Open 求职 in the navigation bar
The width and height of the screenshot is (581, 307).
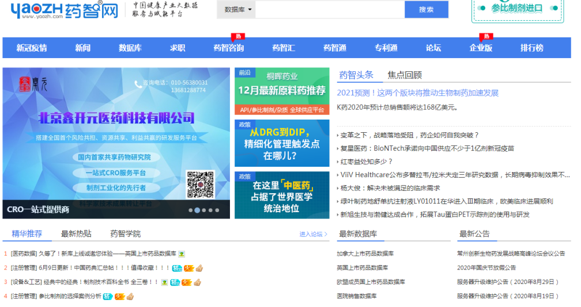178,48
